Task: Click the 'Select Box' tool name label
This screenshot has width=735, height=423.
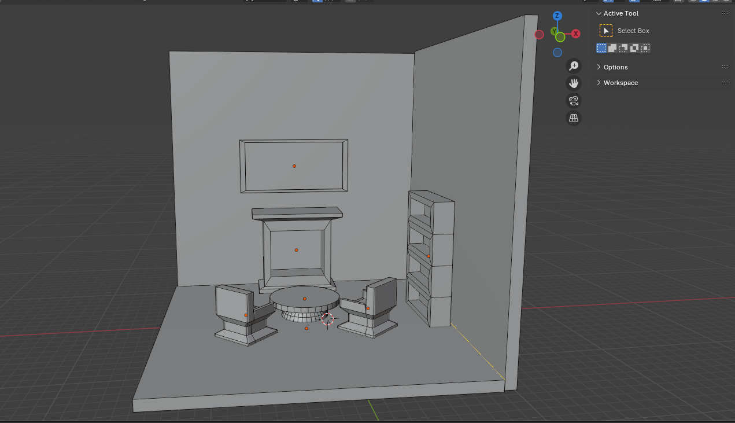Action: point(633,31)
